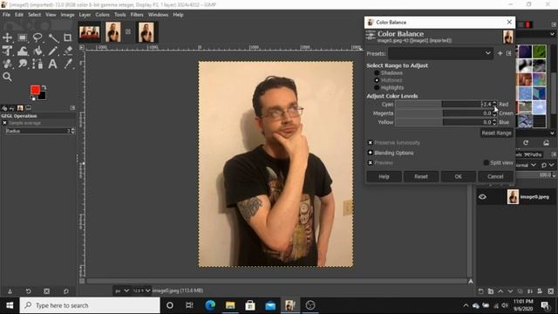This screenshot has width=558, height=314.
Task: Select the Move tool in the toolbox
Action: pyautogui.click(x=8, y=38)
